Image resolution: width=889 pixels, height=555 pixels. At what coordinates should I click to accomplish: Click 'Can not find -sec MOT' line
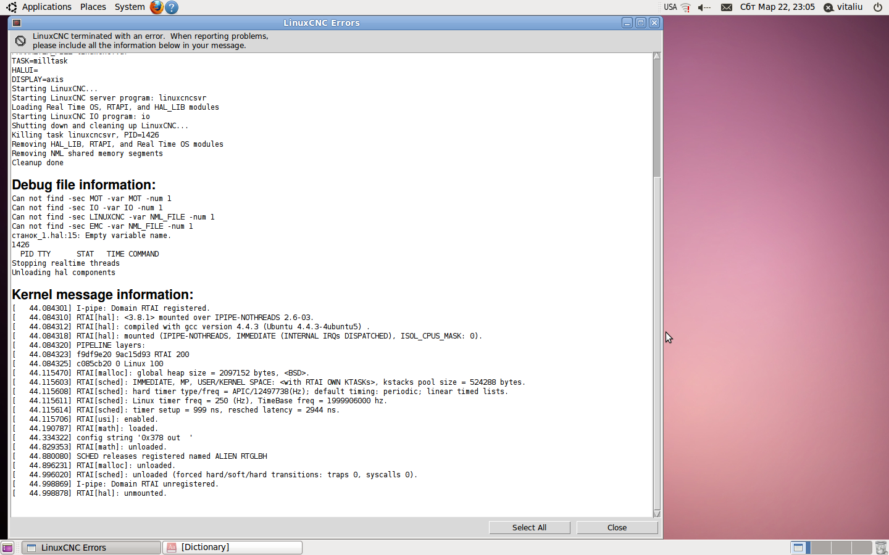(x=92, y=199)
